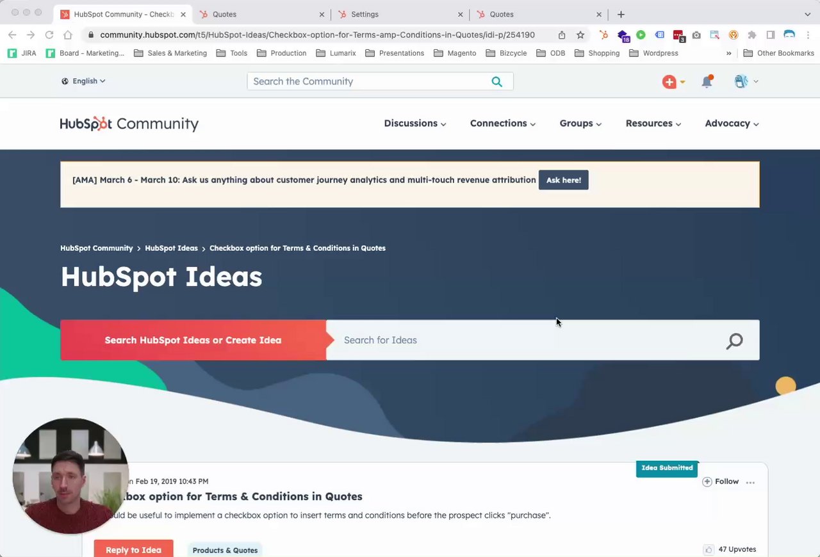This screenshot has width=820, height=557.
Task: Expand the Advocacy menu
Action: pyautogui.click(x=732, y=124)
